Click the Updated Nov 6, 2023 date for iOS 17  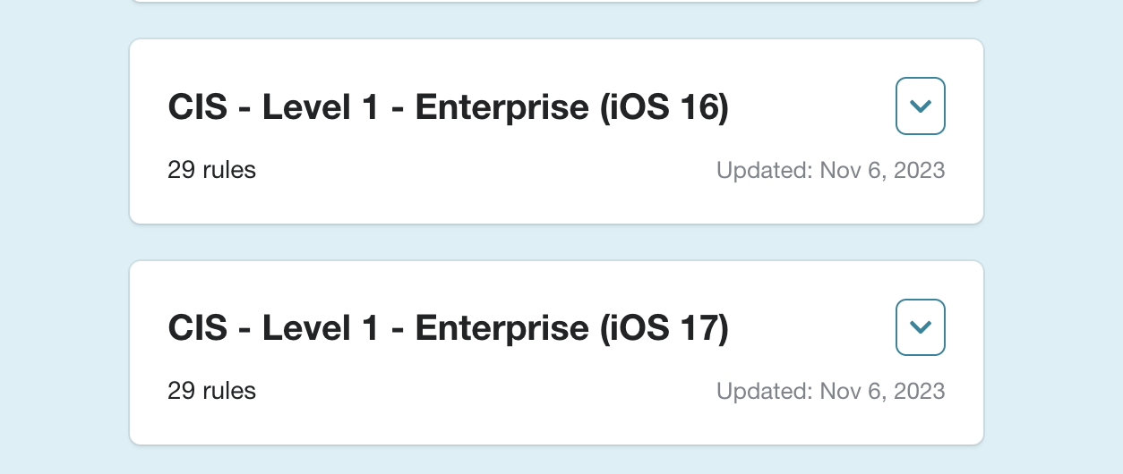pos(830,391)
